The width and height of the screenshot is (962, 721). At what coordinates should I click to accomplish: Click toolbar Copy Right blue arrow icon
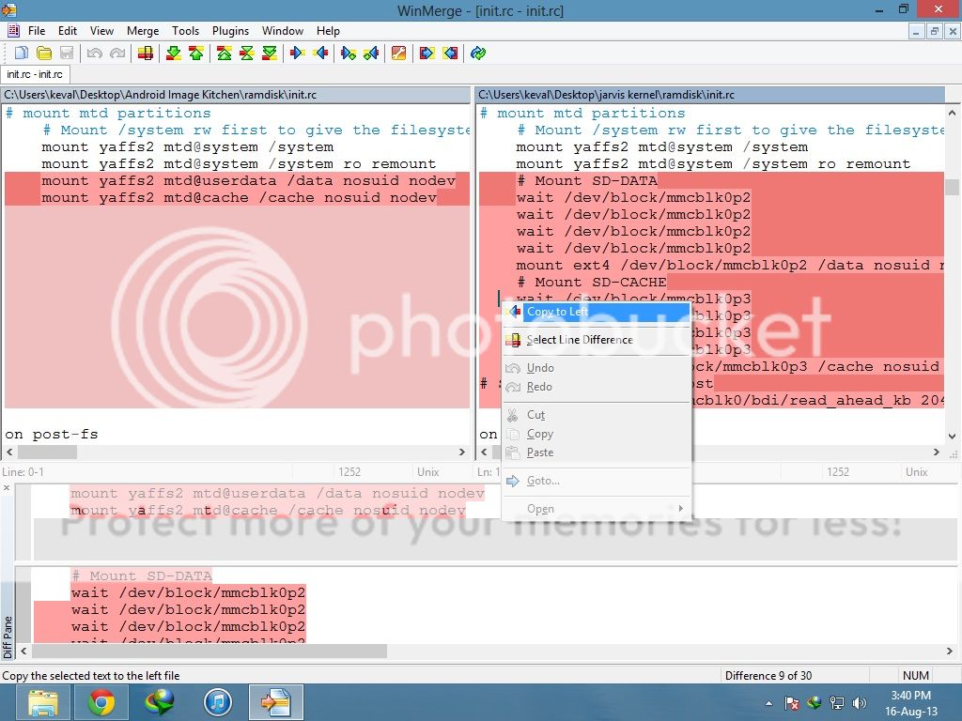298,54
